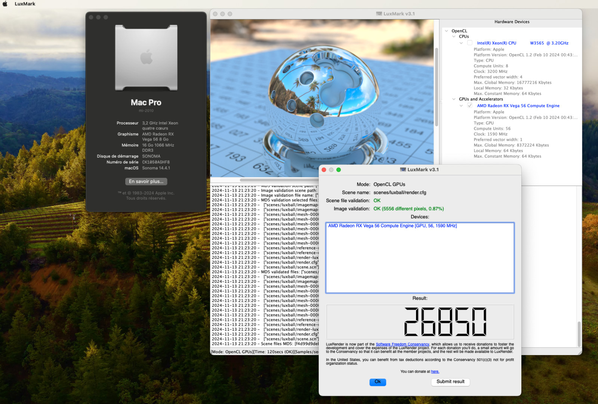The width and height of the screenshot is (598, 404).
Task: Open the LuxMark menu in the menu bar
Action: click(25, 4)
